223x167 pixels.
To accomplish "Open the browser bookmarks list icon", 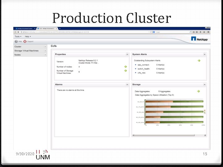I will point(197,32).
